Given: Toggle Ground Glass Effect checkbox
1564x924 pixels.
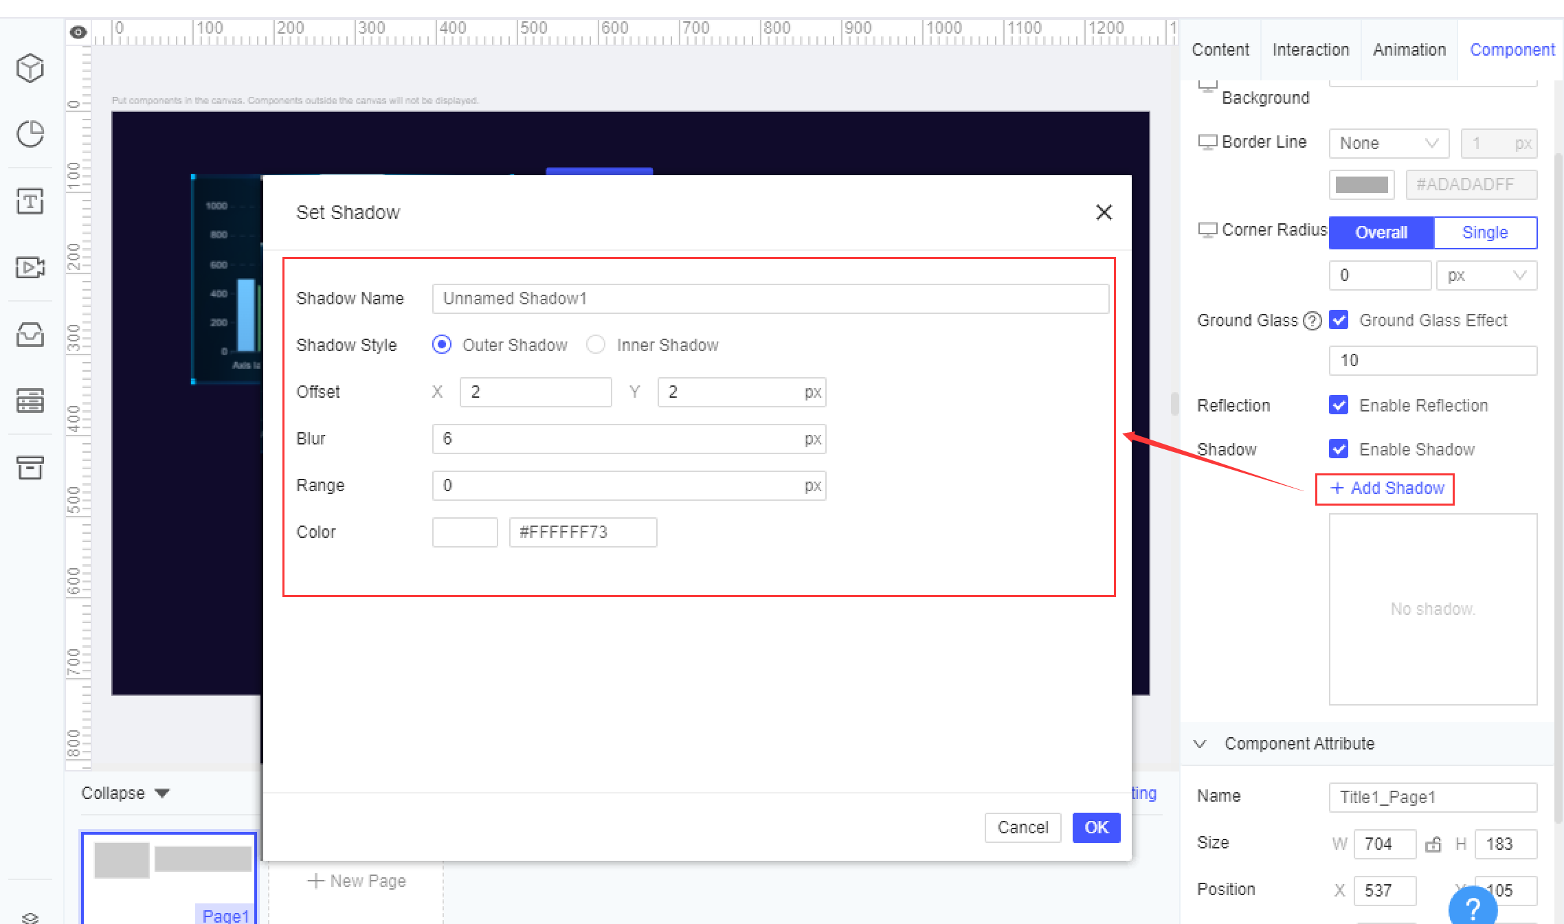Looking at the screenshot, I should (x=1339, y=320).
